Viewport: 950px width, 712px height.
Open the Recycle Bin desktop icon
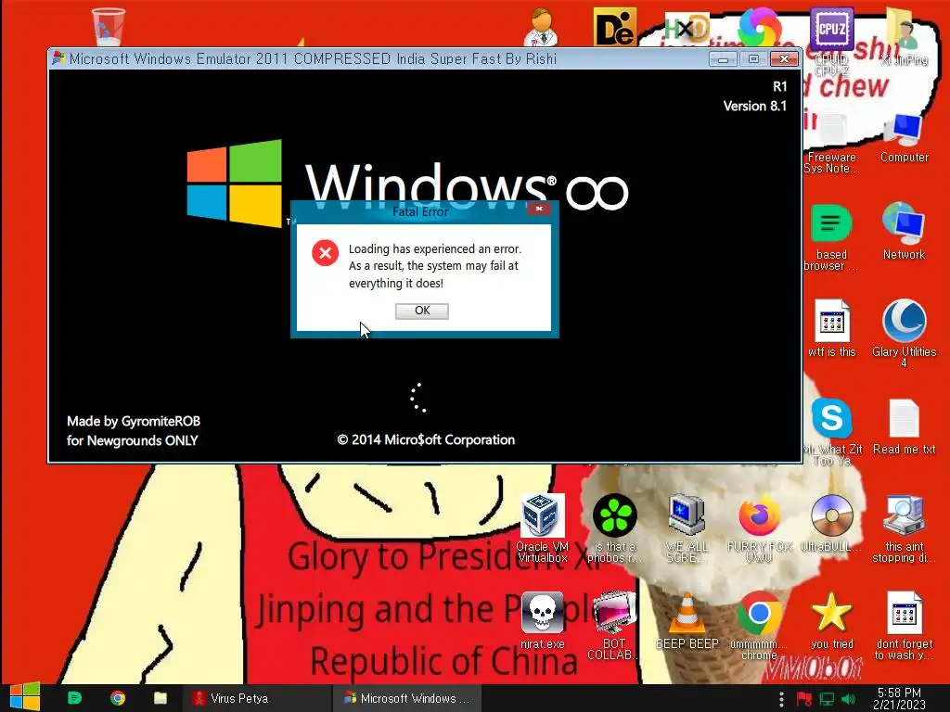(x=108, y=25)
